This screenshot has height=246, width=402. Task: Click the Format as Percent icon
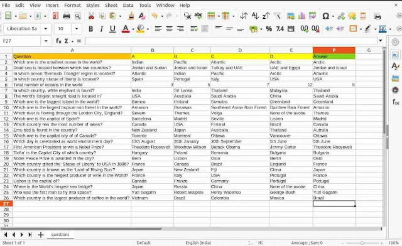[269, 29]
